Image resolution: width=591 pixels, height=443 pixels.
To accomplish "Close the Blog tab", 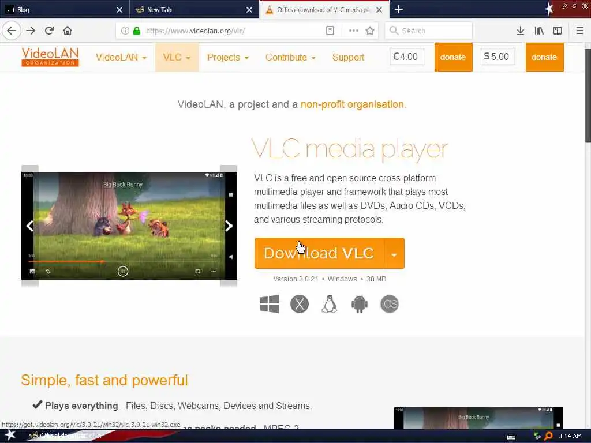I will click(119, 10).
